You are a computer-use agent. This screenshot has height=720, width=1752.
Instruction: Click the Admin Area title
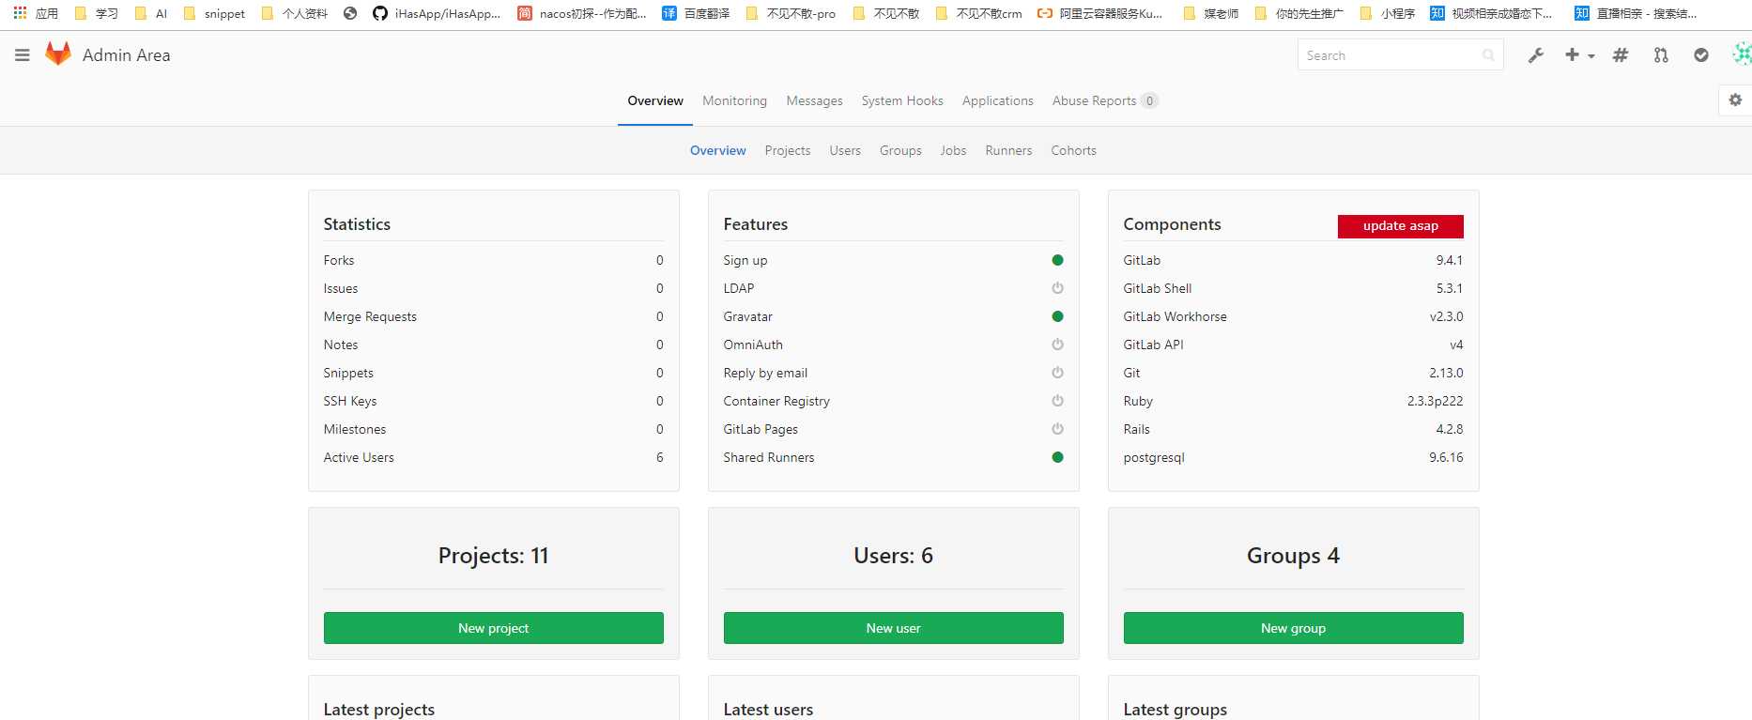tap(127, 55)
